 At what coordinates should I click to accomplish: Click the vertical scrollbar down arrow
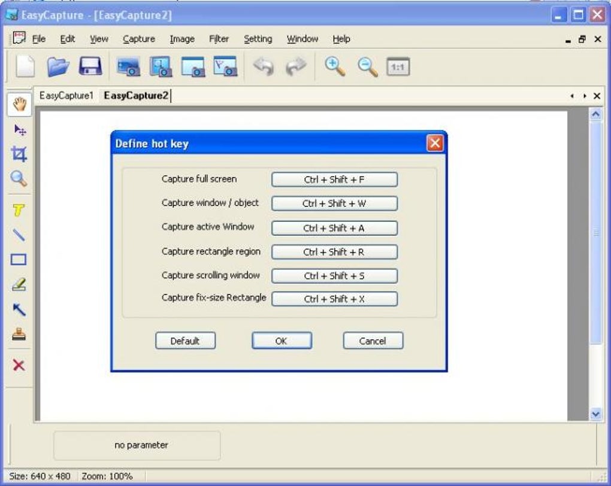[x=595, y=414]
